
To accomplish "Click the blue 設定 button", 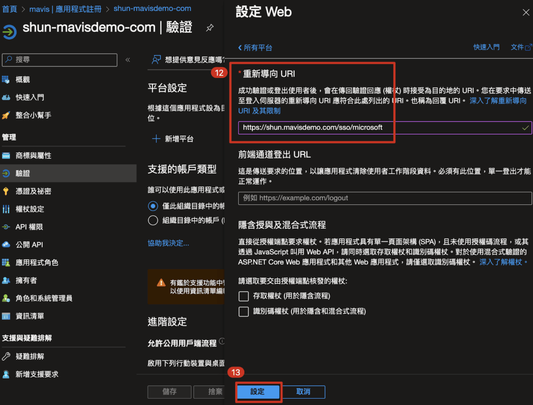I will [258, 392].
